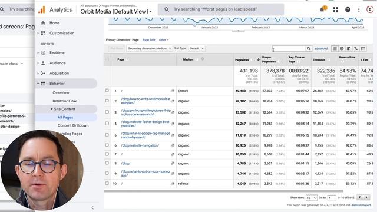Switch to Performance bar view icon

(x=349, y=48)
